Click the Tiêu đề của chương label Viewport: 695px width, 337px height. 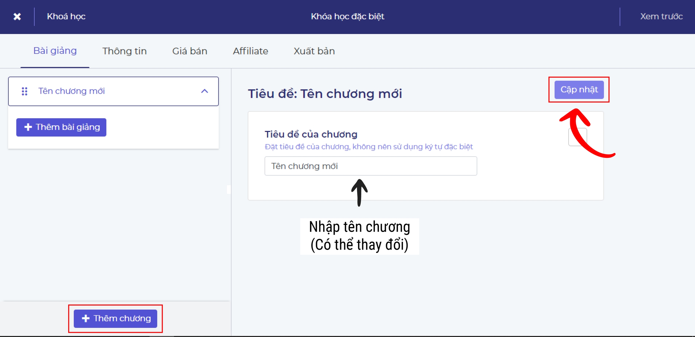[x=311, y=134]
